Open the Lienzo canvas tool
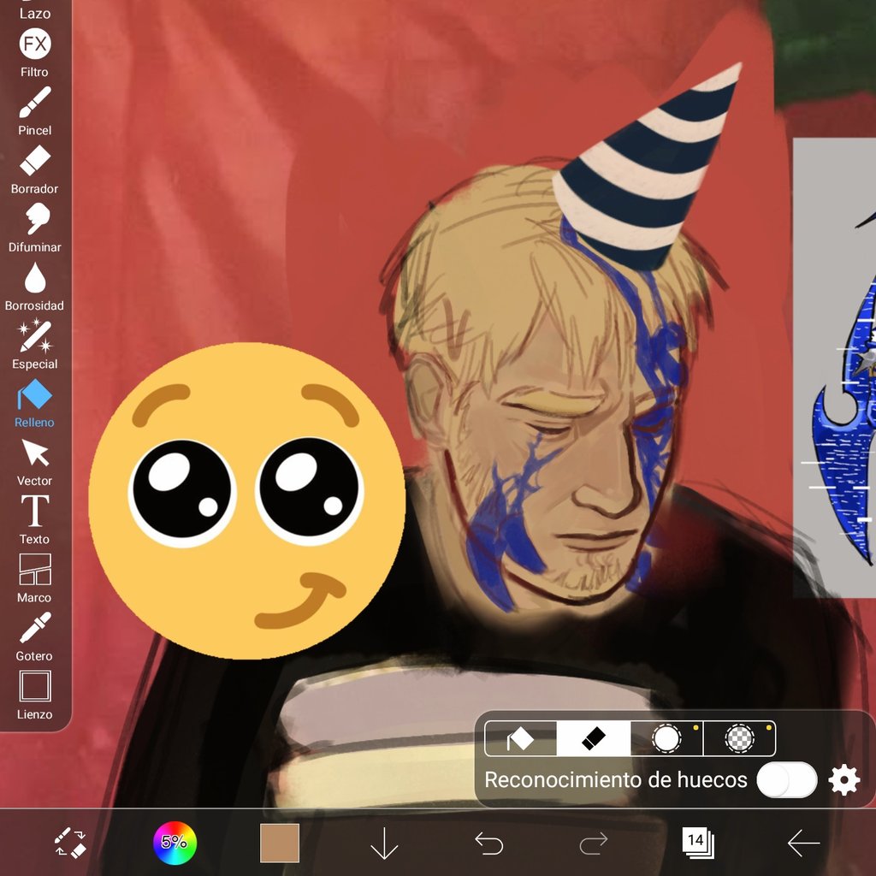This screenshot has width=876, height=876. 34,695
